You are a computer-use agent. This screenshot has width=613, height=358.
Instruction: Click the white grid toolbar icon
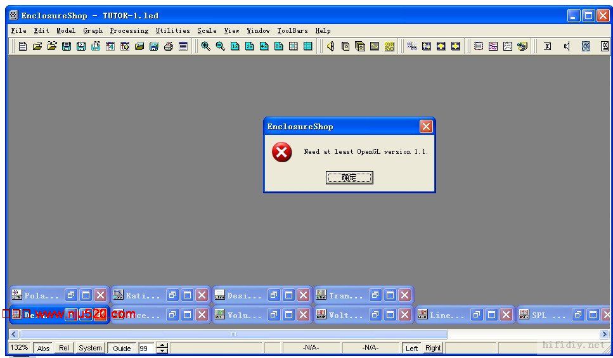294,46
